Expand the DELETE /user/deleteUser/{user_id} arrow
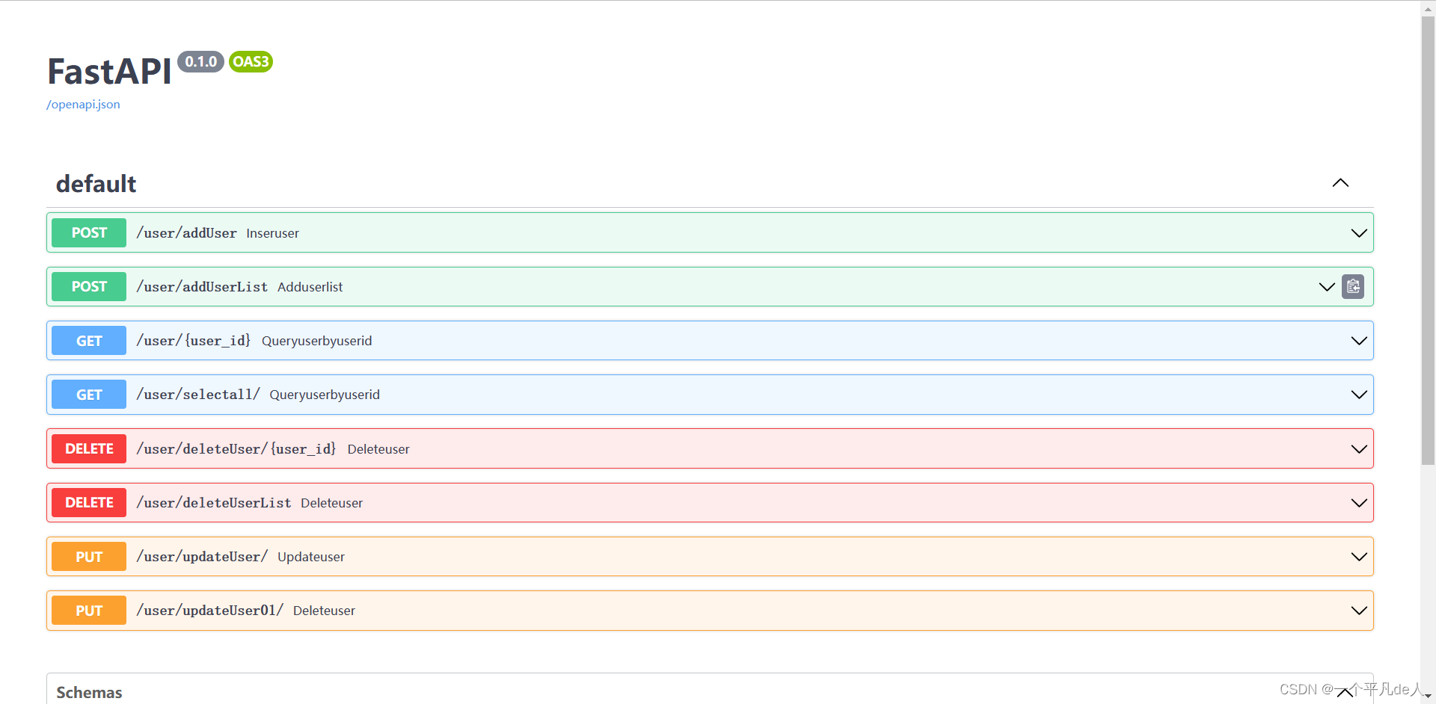1436x704 pixels. click(1359, 449)
